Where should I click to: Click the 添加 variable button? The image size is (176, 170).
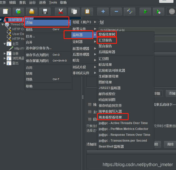(x=171, y=93)
